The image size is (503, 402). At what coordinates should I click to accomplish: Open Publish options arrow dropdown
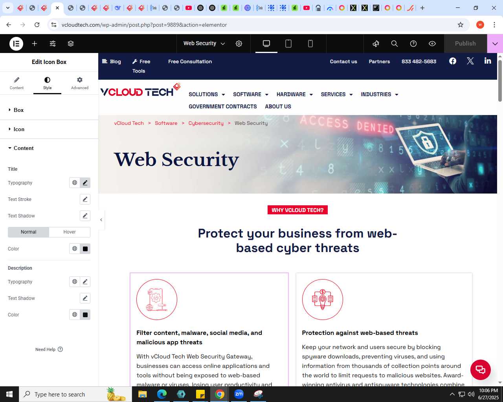495,44
